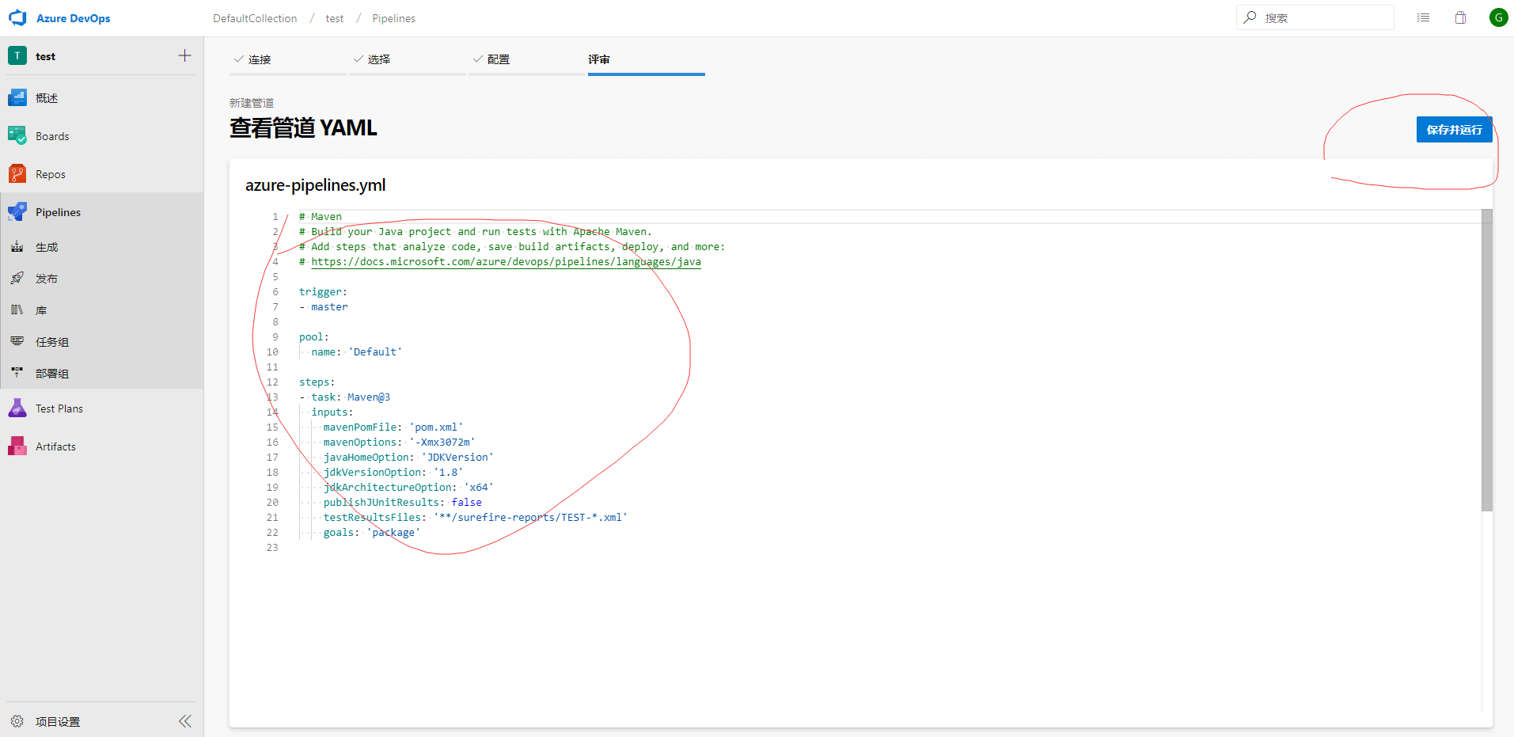Open the Boards section icon
The image size is (1514, 737).
click(x=17, y=135)
